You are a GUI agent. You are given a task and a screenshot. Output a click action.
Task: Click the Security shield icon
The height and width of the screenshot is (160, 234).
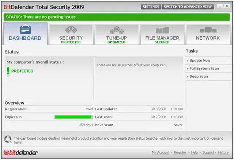[71, 30]
